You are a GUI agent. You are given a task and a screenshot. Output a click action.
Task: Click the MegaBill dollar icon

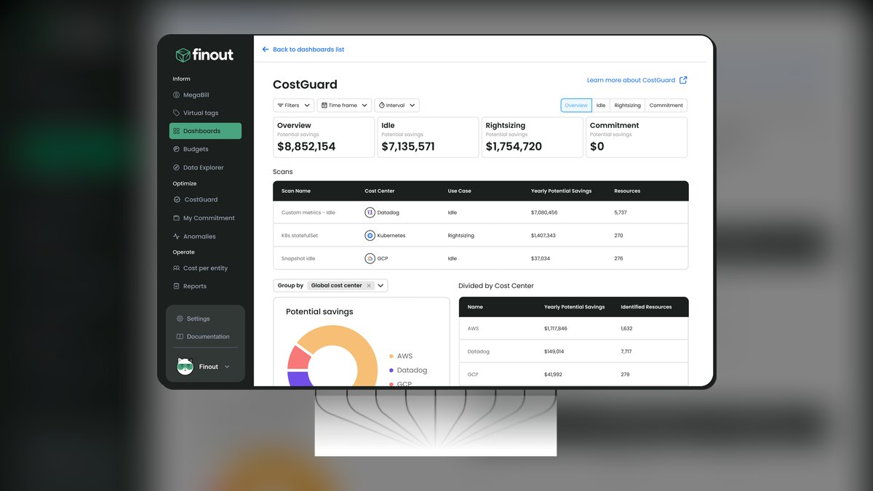(176, 95)
